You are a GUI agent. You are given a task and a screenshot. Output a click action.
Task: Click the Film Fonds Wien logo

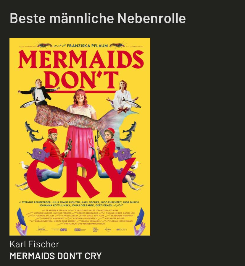95,230
